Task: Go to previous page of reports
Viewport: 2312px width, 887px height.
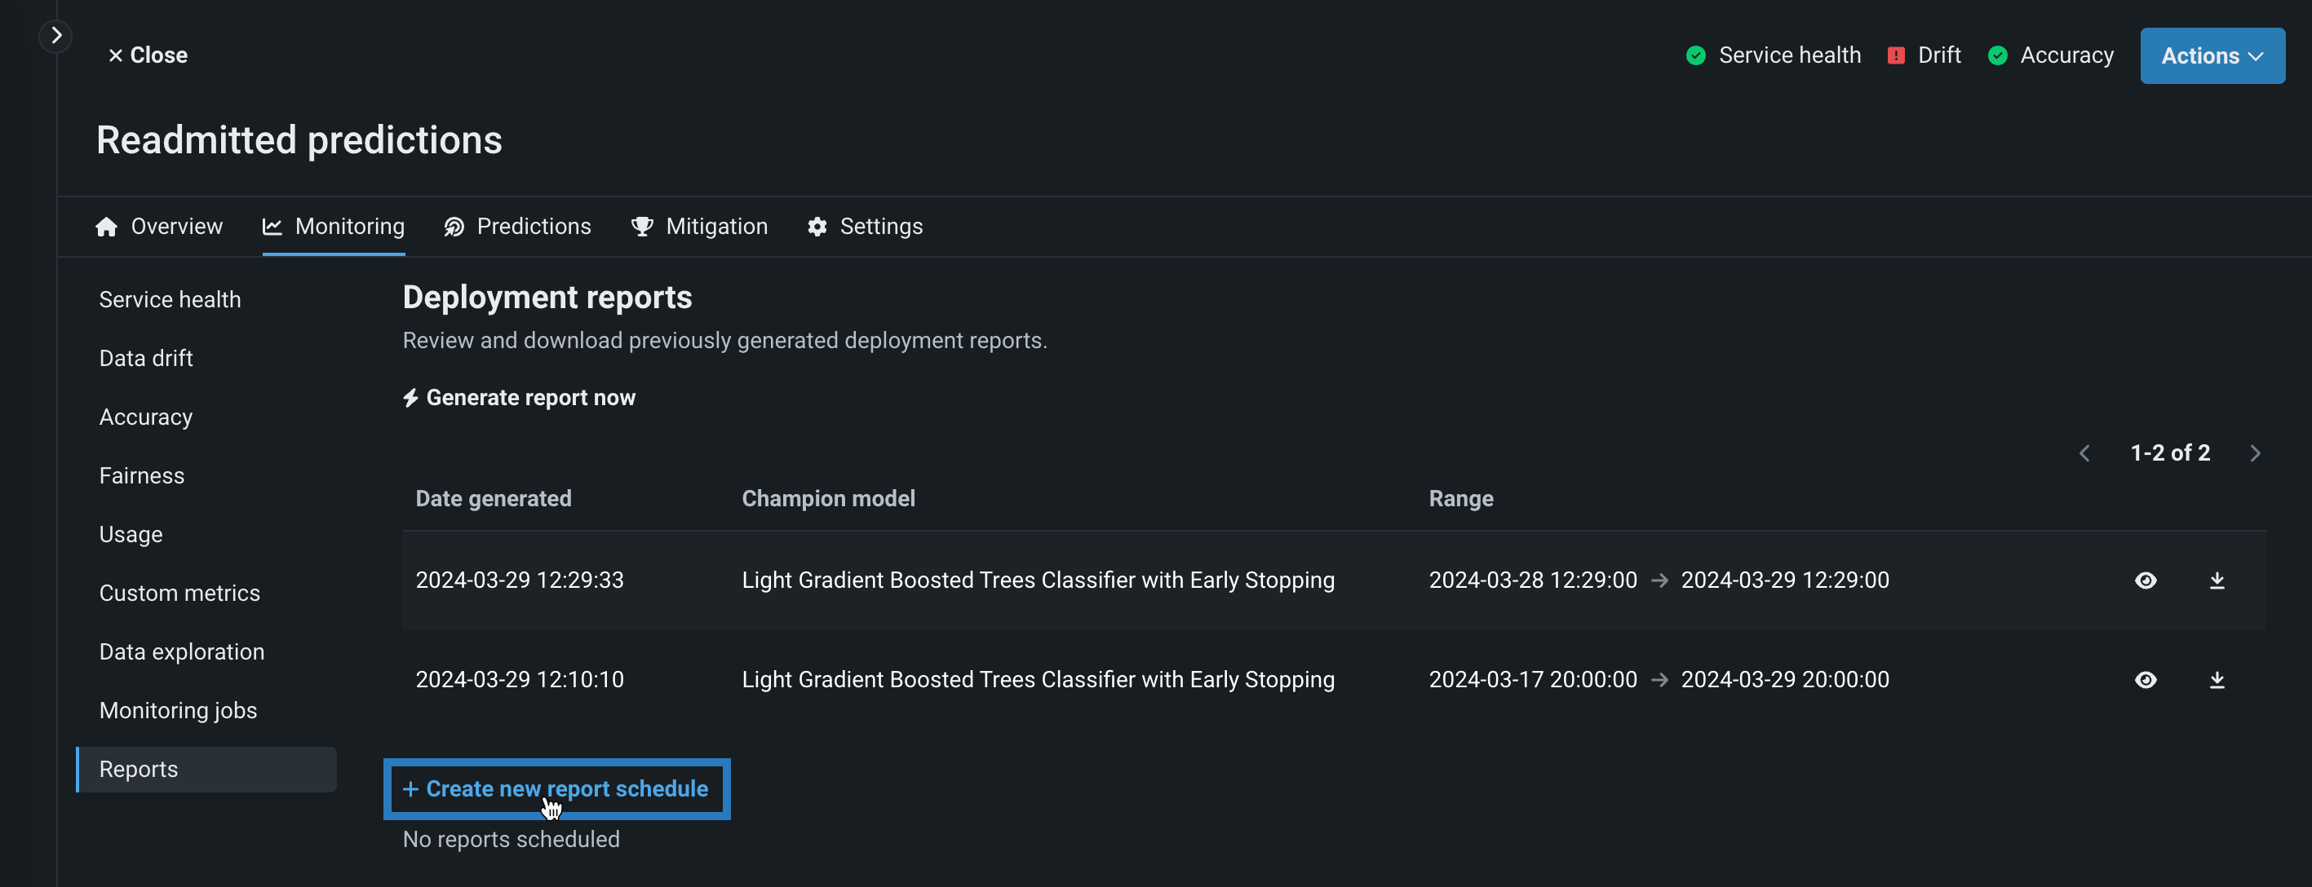Action: point(2084,454)
